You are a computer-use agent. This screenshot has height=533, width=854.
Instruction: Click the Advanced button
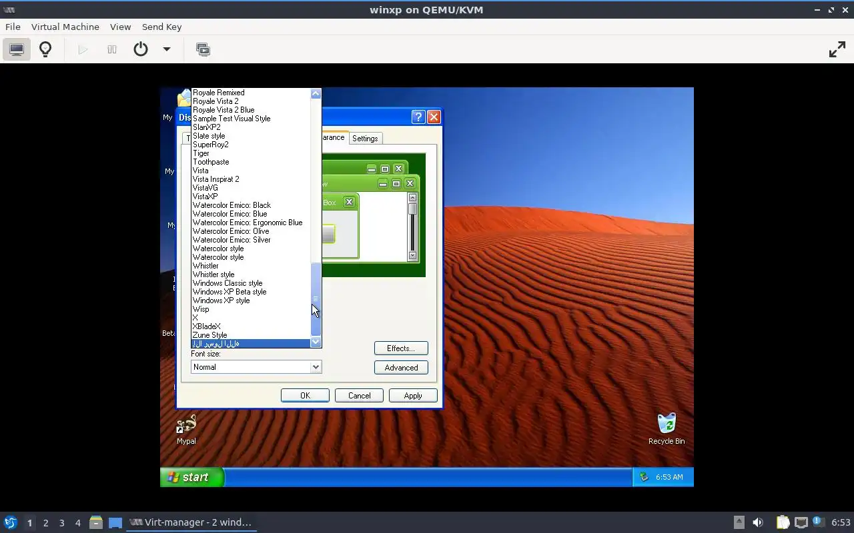(401, 368)
